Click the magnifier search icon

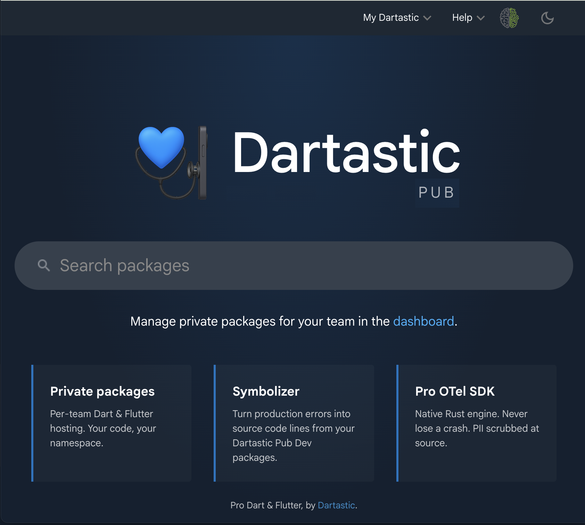(x=44, y=266)
